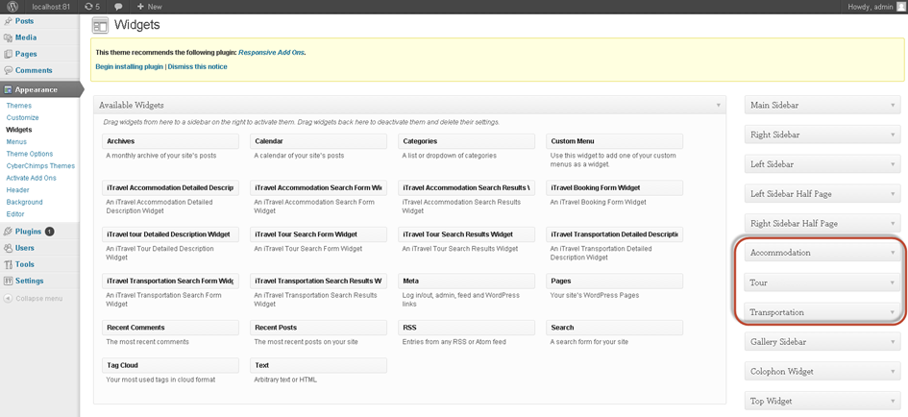Open the Settings menu
Image resolution: width=908 pixels, height=417 pixels.
pos(29,281)
